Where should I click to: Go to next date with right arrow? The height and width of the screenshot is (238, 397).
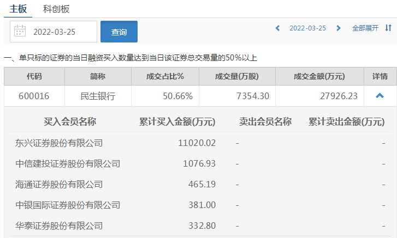(338, 28)
